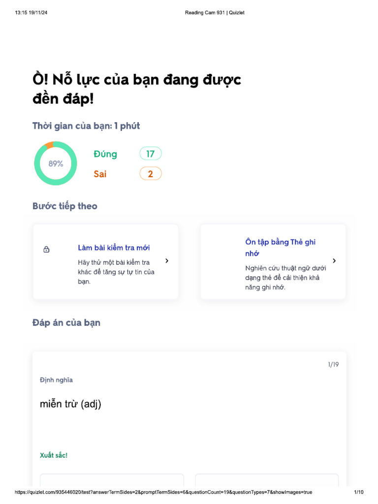Screen dimensions: 378x504
Task: Click the Reading Cam 931 | Quizlet page title
Action: coord(215,13)
